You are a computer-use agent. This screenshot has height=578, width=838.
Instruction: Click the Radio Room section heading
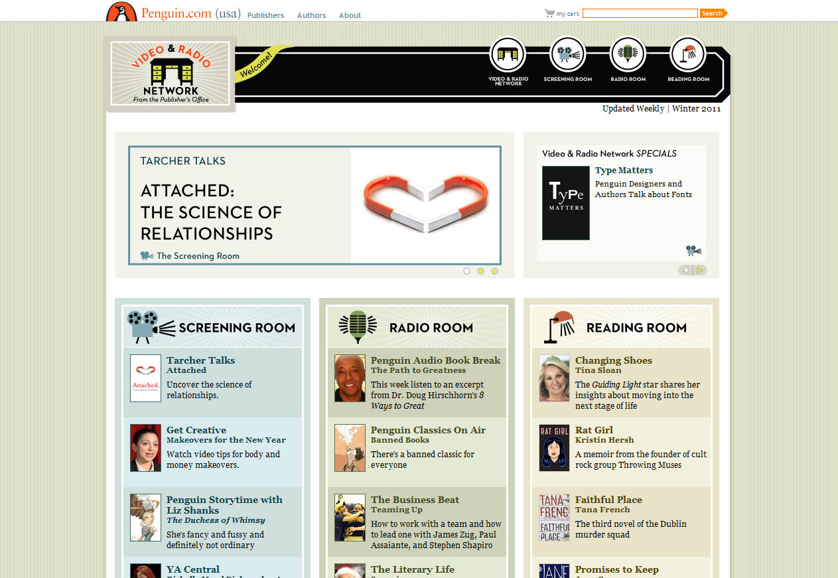[431, 327]
